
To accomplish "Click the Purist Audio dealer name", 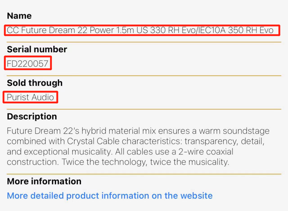I will click(x=30, y=97).
